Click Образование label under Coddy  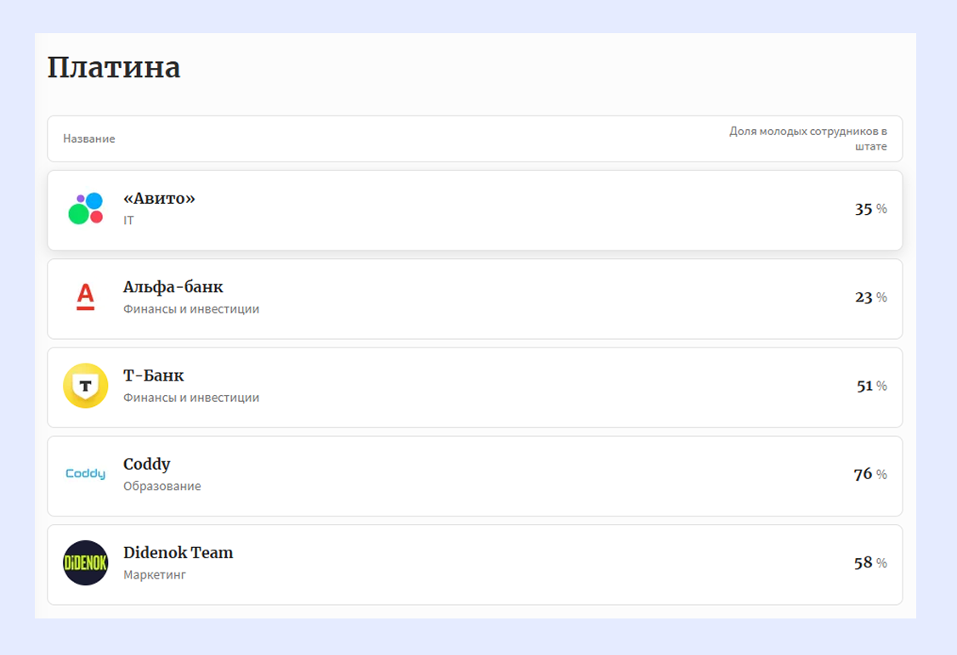pyautogui.click(x=161, y=486)
